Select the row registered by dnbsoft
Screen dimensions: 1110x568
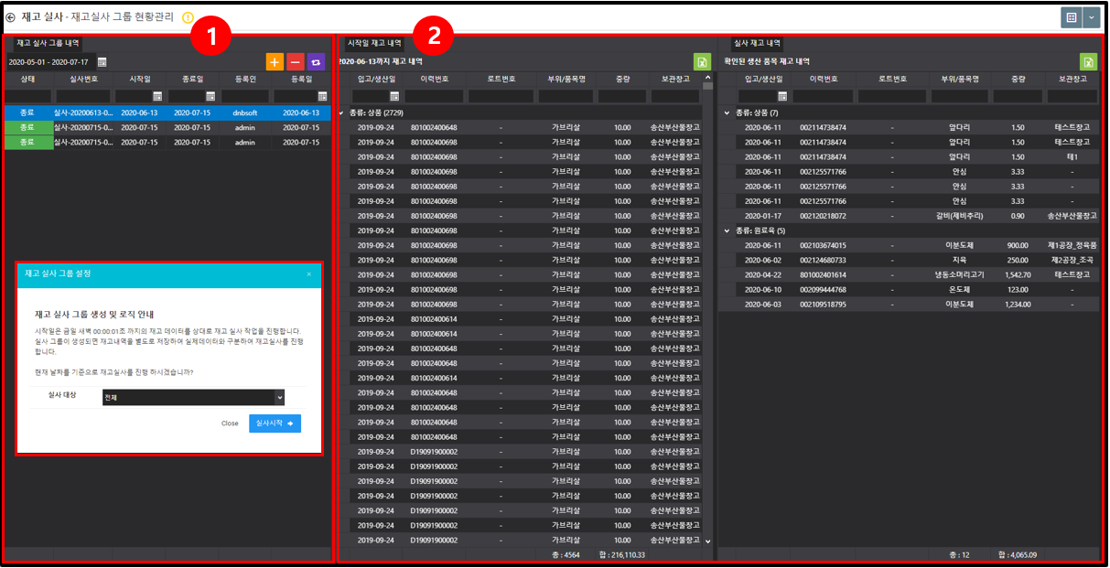click(166, 113)
